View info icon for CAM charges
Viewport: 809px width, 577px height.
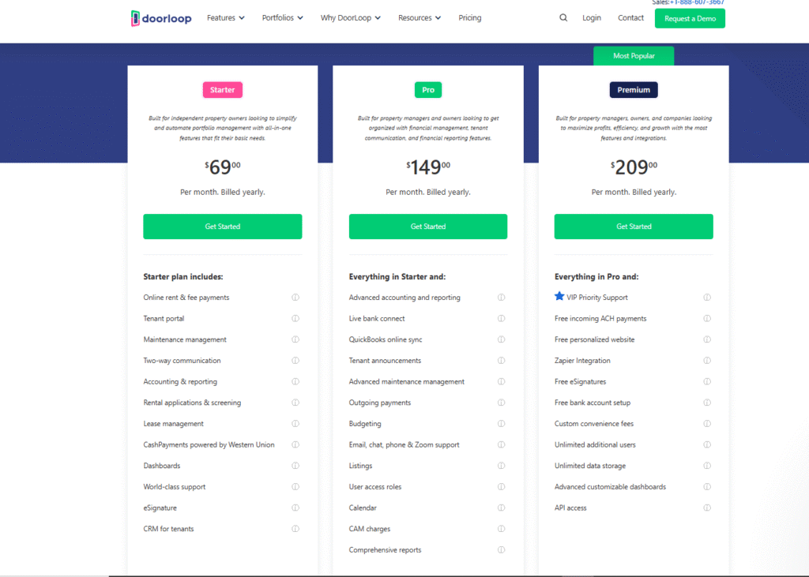point(501,529)
